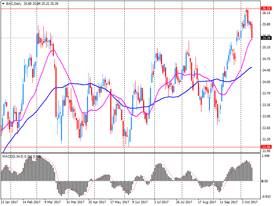This screenshot has width=274, height=206.
Task: Click the BAC,Daily chart title
Action: tap(14, 4)
